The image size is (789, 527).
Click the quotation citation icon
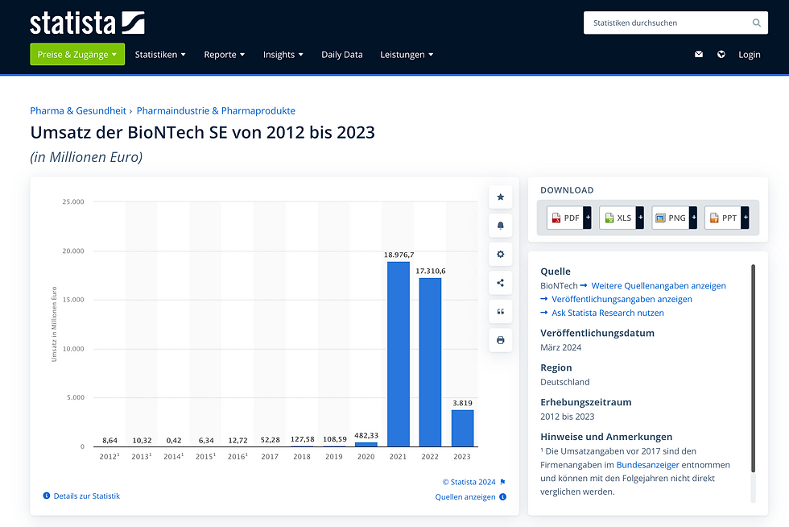[x=500, y=311]
